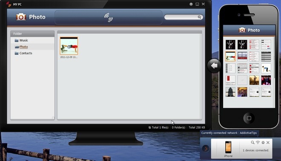Image resolution: width=281 pixels, height=161 pixels.
Task: Click the maximize window icon in title bar
Action: 197,4
